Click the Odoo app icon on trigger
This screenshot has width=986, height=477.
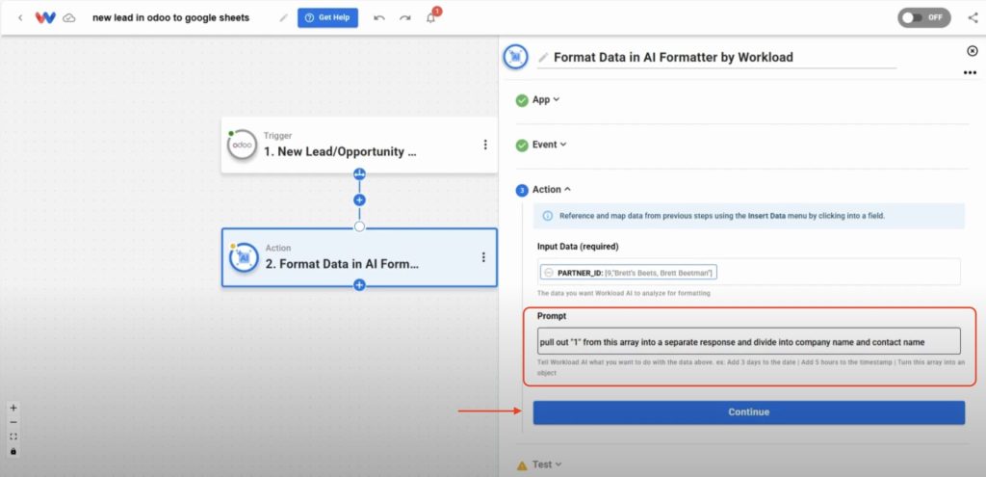(242, 145)
